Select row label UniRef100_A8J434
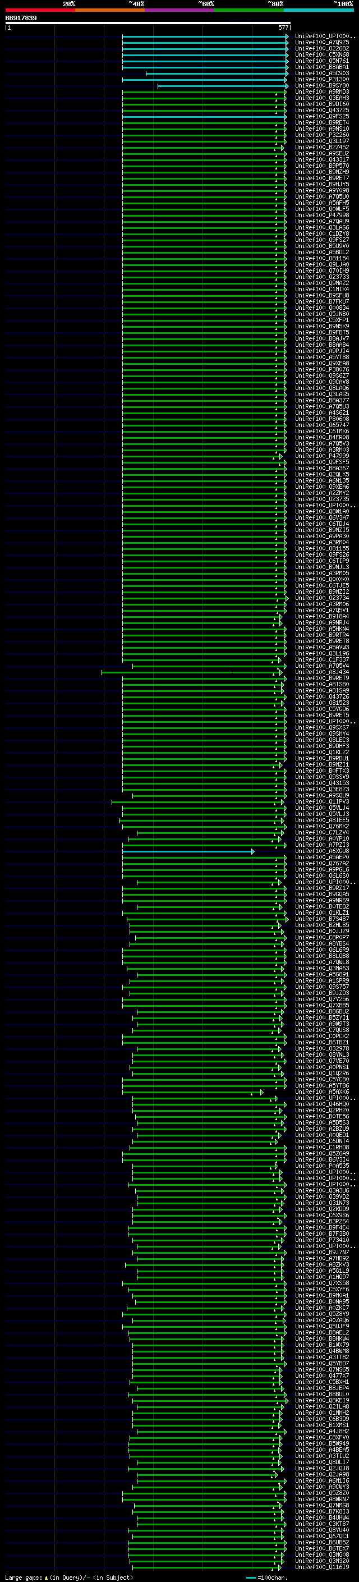The image size is (359, 1582). (322, 672)
